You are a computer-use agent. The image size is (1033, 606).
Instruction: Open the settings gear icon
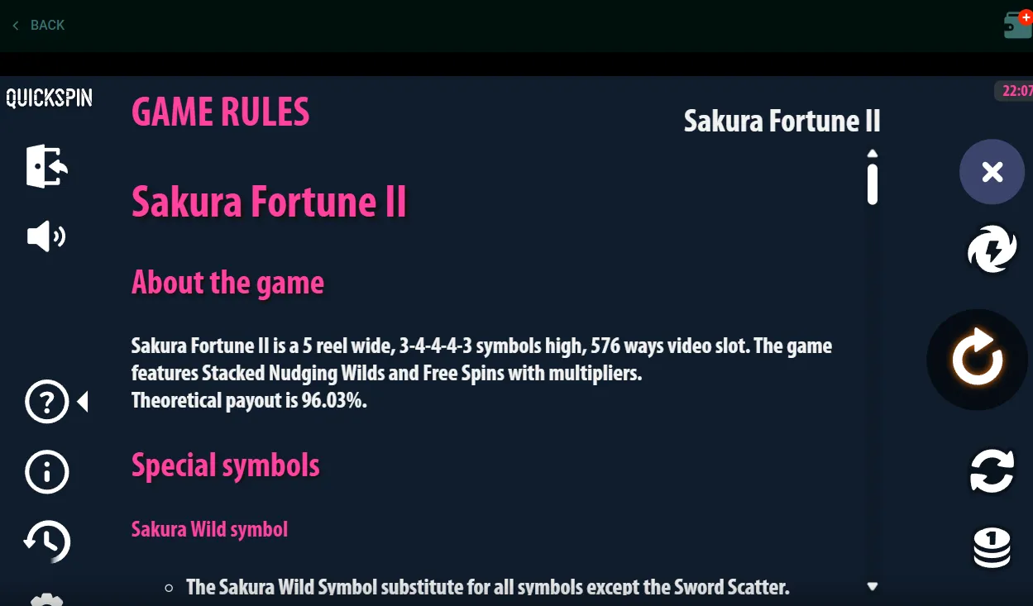(46, 599)
